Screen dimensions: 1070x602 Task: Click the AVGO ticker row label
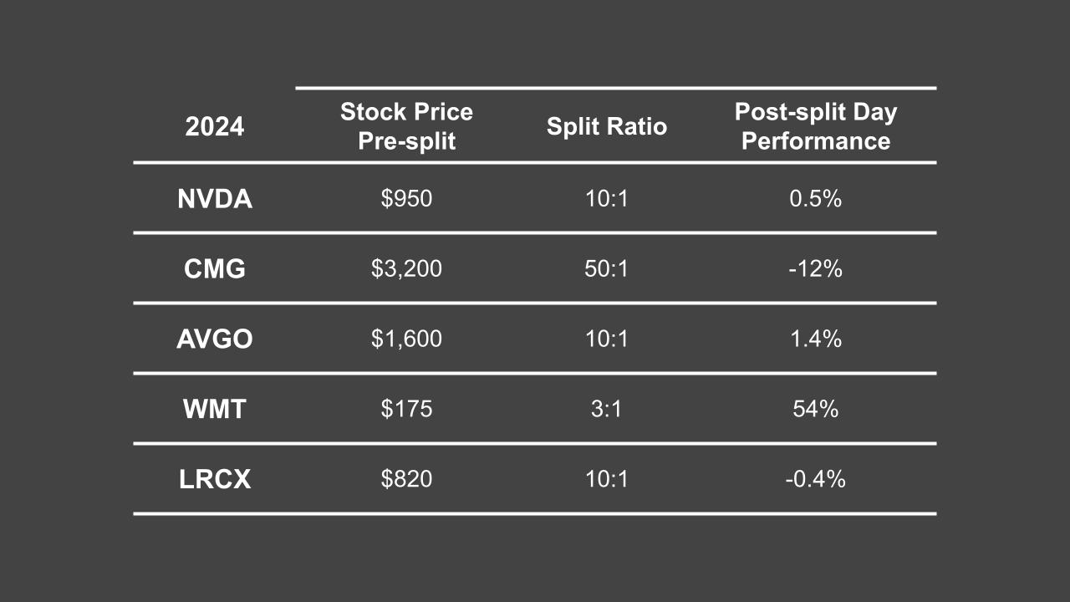tap(215, 339)
